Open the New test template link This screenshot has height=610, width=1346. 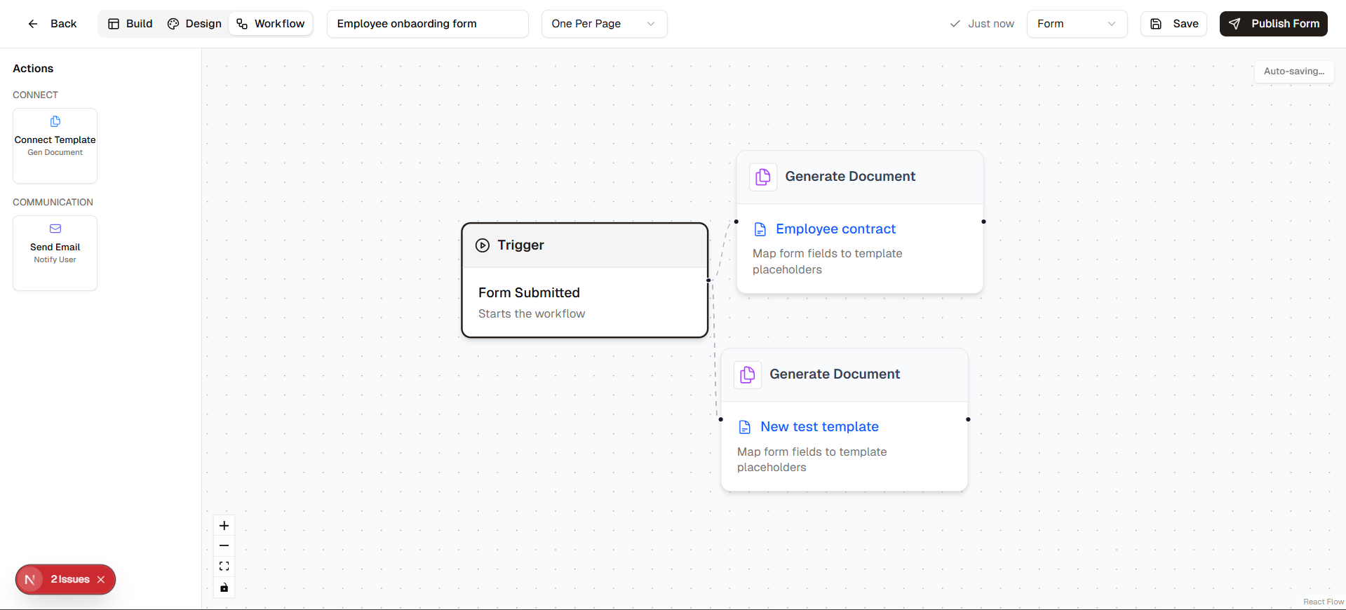coord(819,427)
